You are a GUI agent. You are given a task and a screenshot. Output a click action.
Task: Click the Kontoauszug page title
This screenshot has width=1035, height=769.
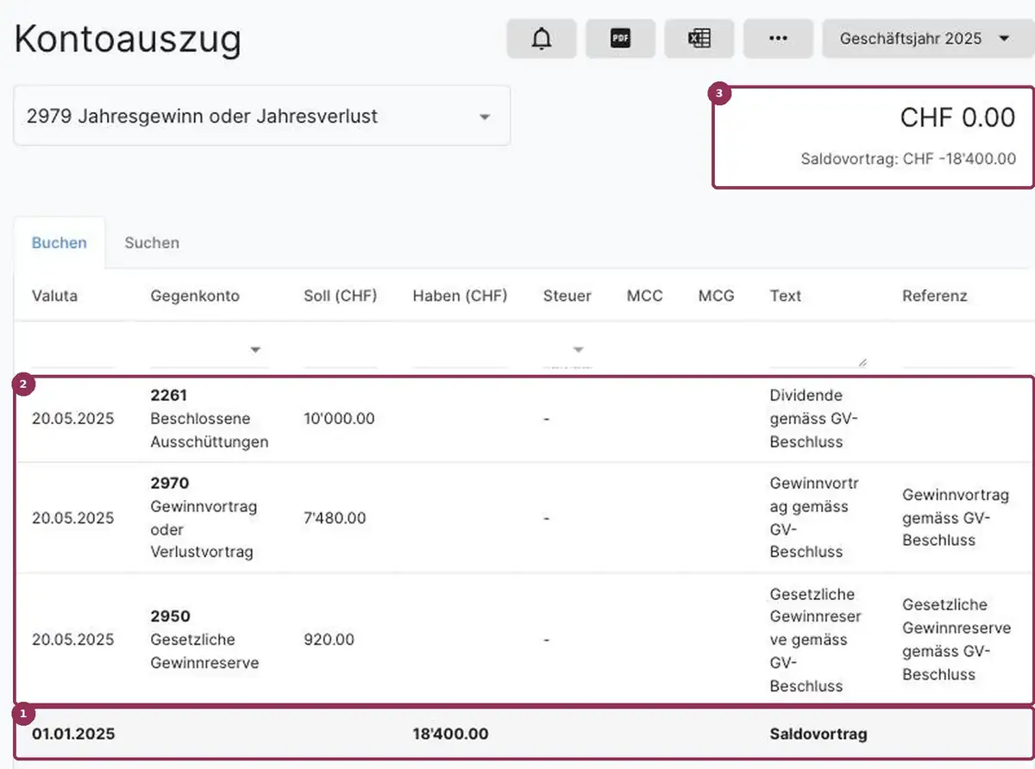pos(128,39)
